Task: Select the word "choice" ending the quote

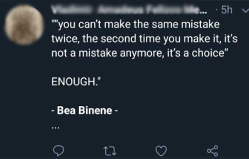Action: click(x=208, y=53)
